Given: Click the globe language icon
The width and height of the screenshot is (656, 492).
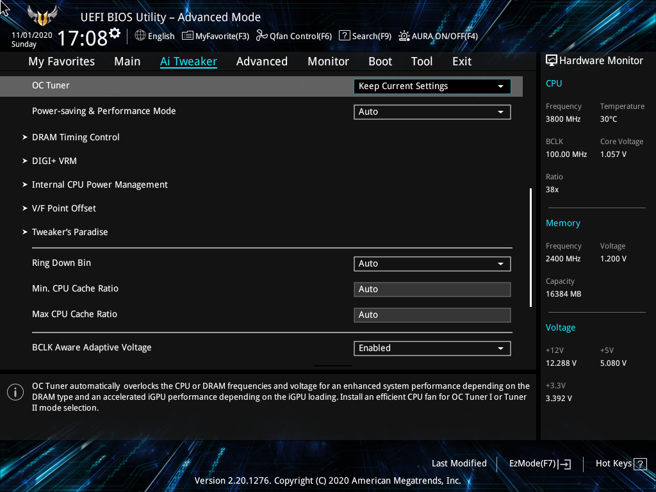Looking at the screenshot, I should point(140,36).
